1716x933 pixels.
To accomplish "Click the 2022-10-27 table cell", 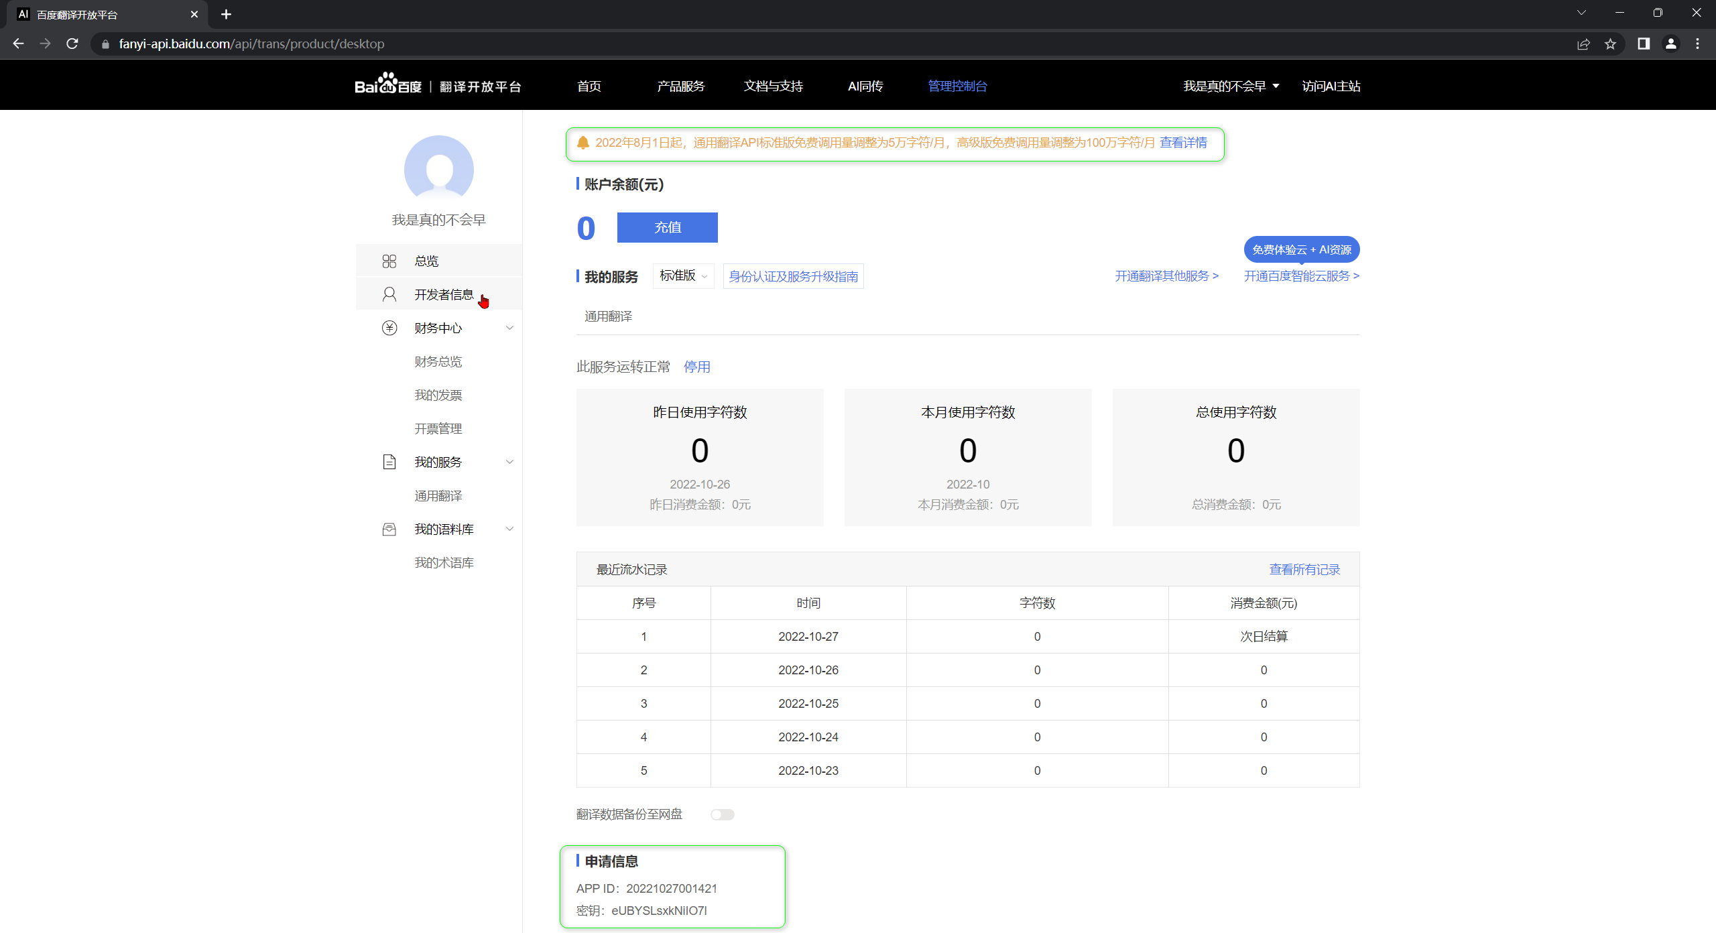I will [x=808, y=636].
